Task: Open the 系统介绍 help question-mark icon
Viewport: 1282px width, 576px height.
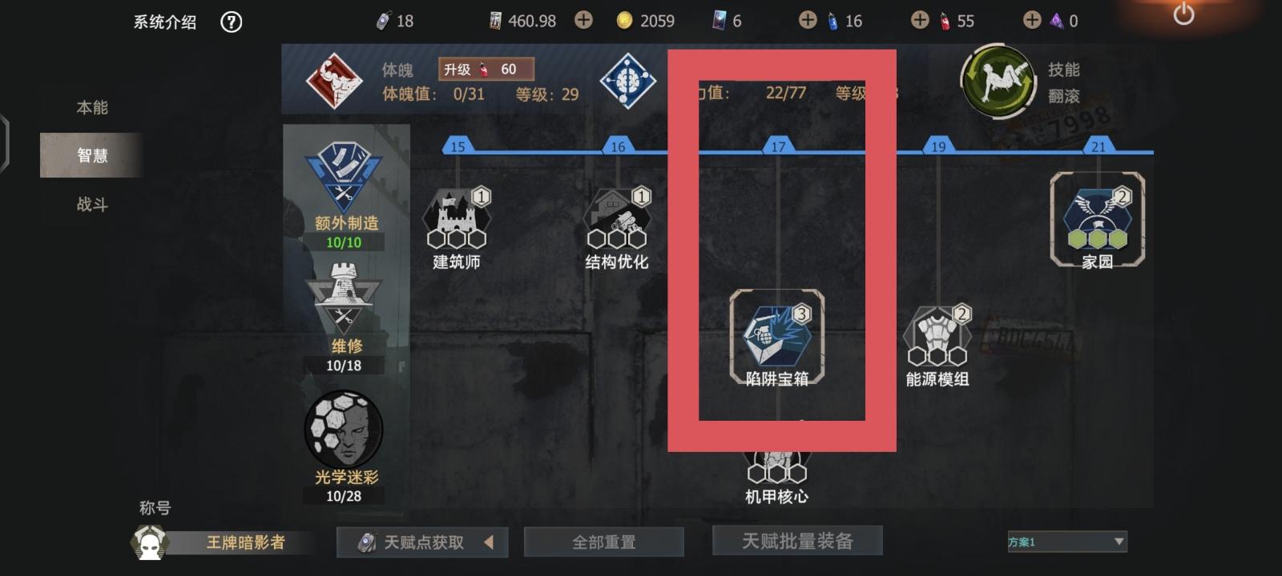Action: (231, 22)
